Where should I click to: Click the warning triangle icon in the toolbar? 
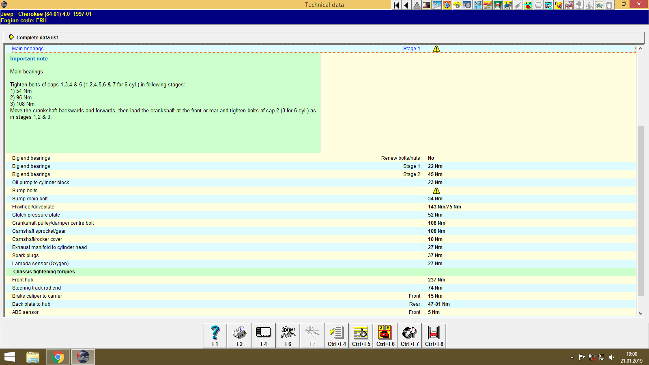[x=416, y=5]
